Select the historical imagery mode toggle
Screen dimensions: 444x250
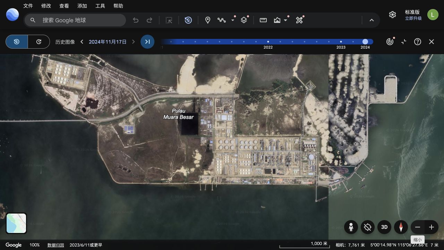(x=17, y=42)
